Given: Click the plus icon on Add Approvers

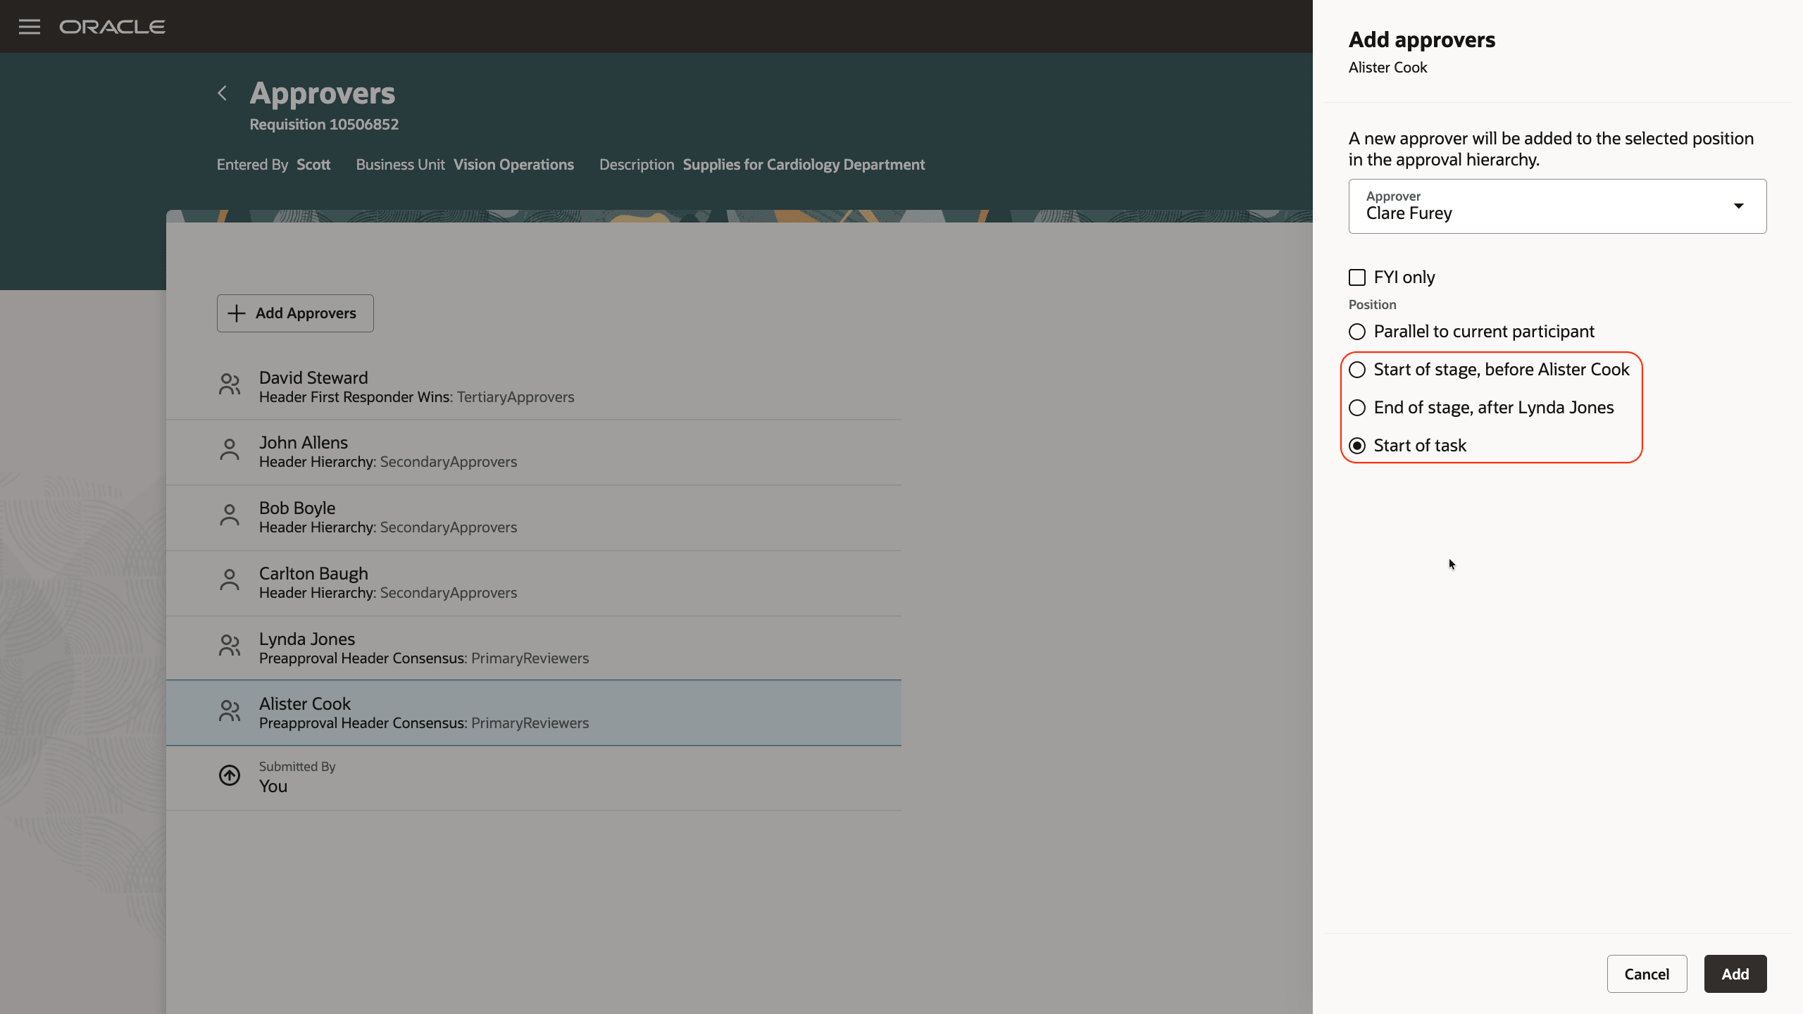Looking at the screenshot, I should click(x=236, y=313).
